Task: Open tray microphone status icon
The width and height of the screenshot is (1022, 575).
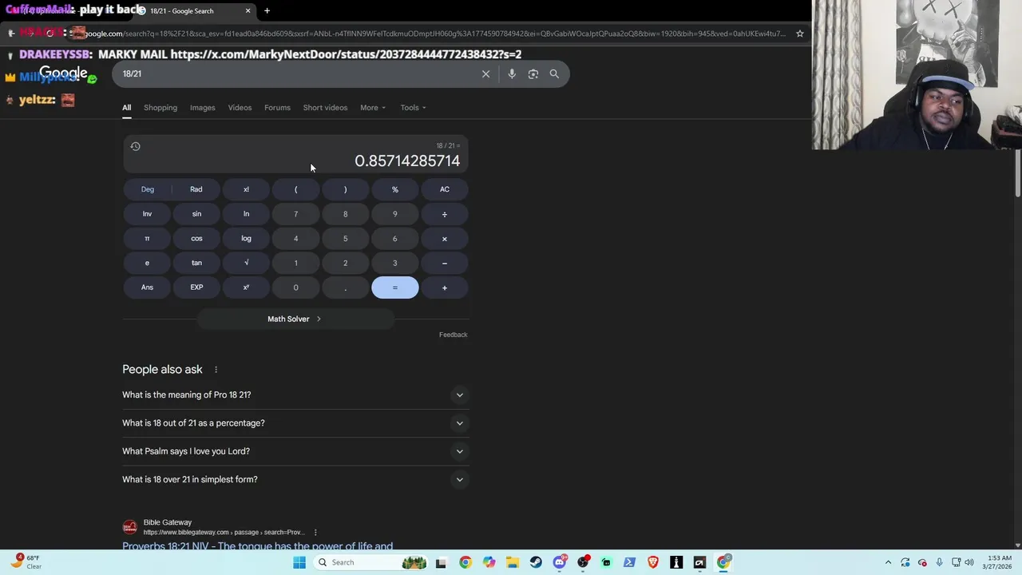Action: click(939, 562)
